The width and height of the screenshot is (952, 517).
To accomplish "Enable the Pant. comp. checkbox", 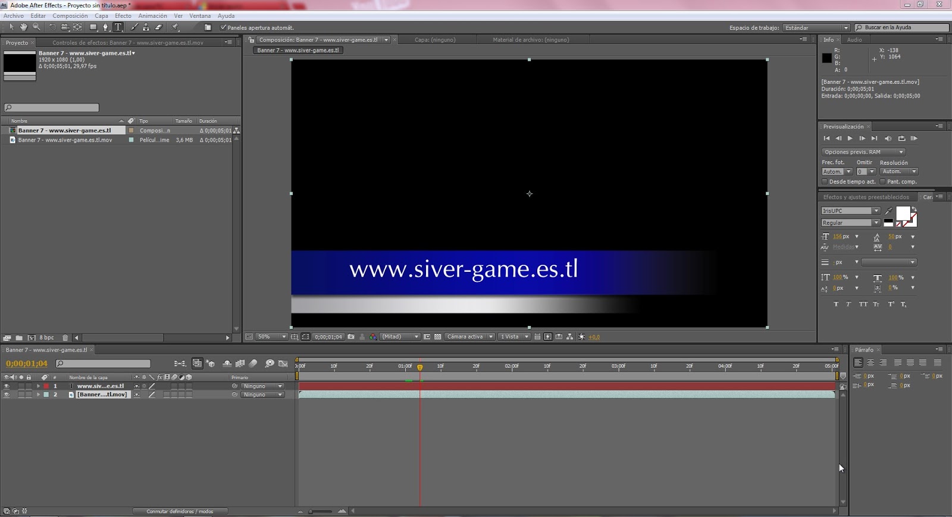I will point(882,181).
